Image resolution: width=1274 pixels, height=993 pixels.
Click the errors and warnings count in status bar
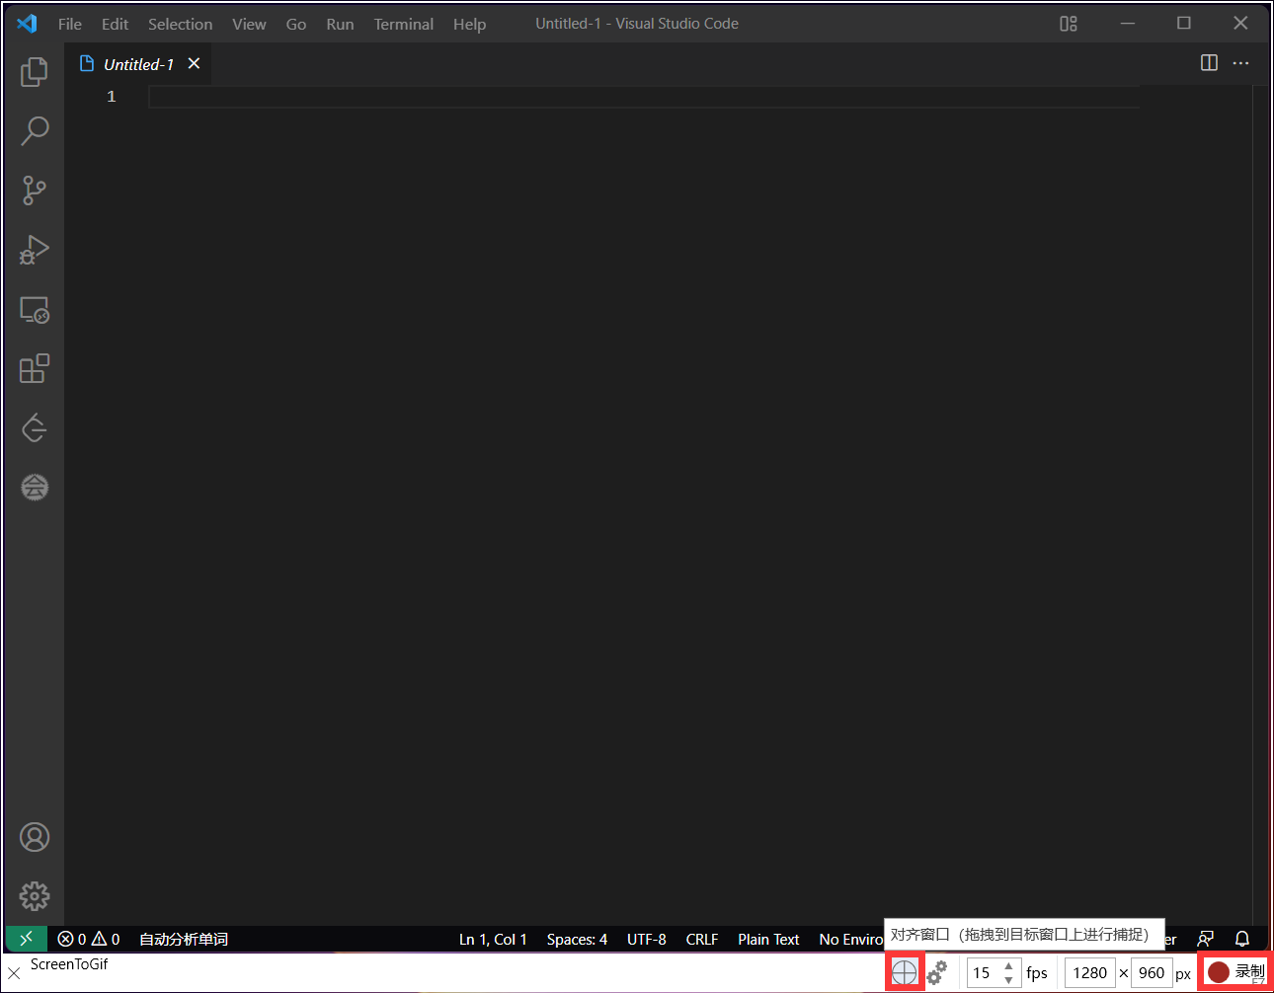[89, 939]
